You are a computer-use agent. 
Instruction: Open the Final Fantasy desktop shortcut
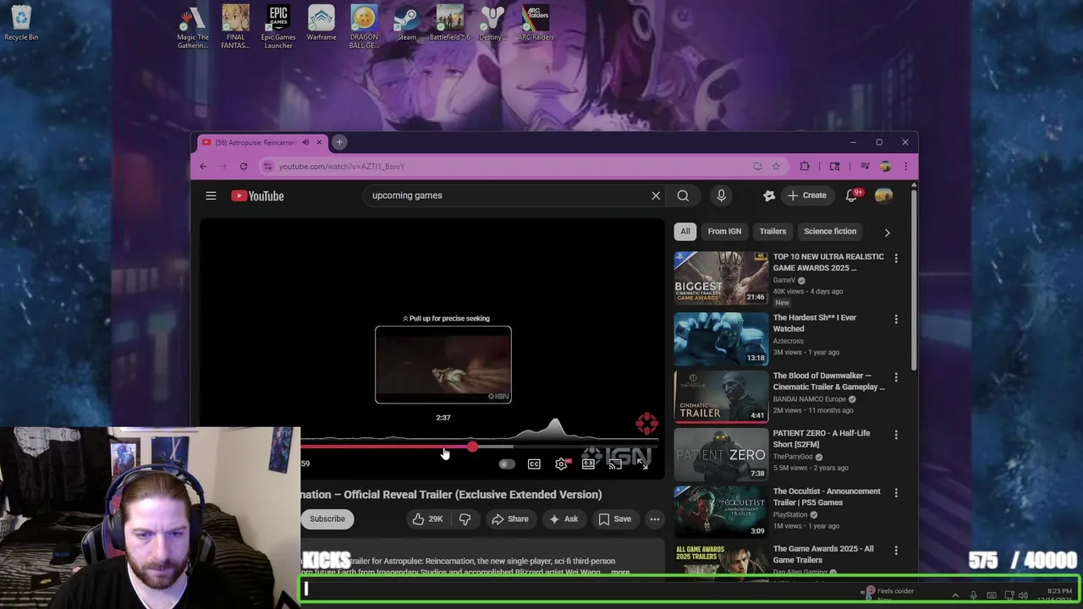(x=235, y=27)
